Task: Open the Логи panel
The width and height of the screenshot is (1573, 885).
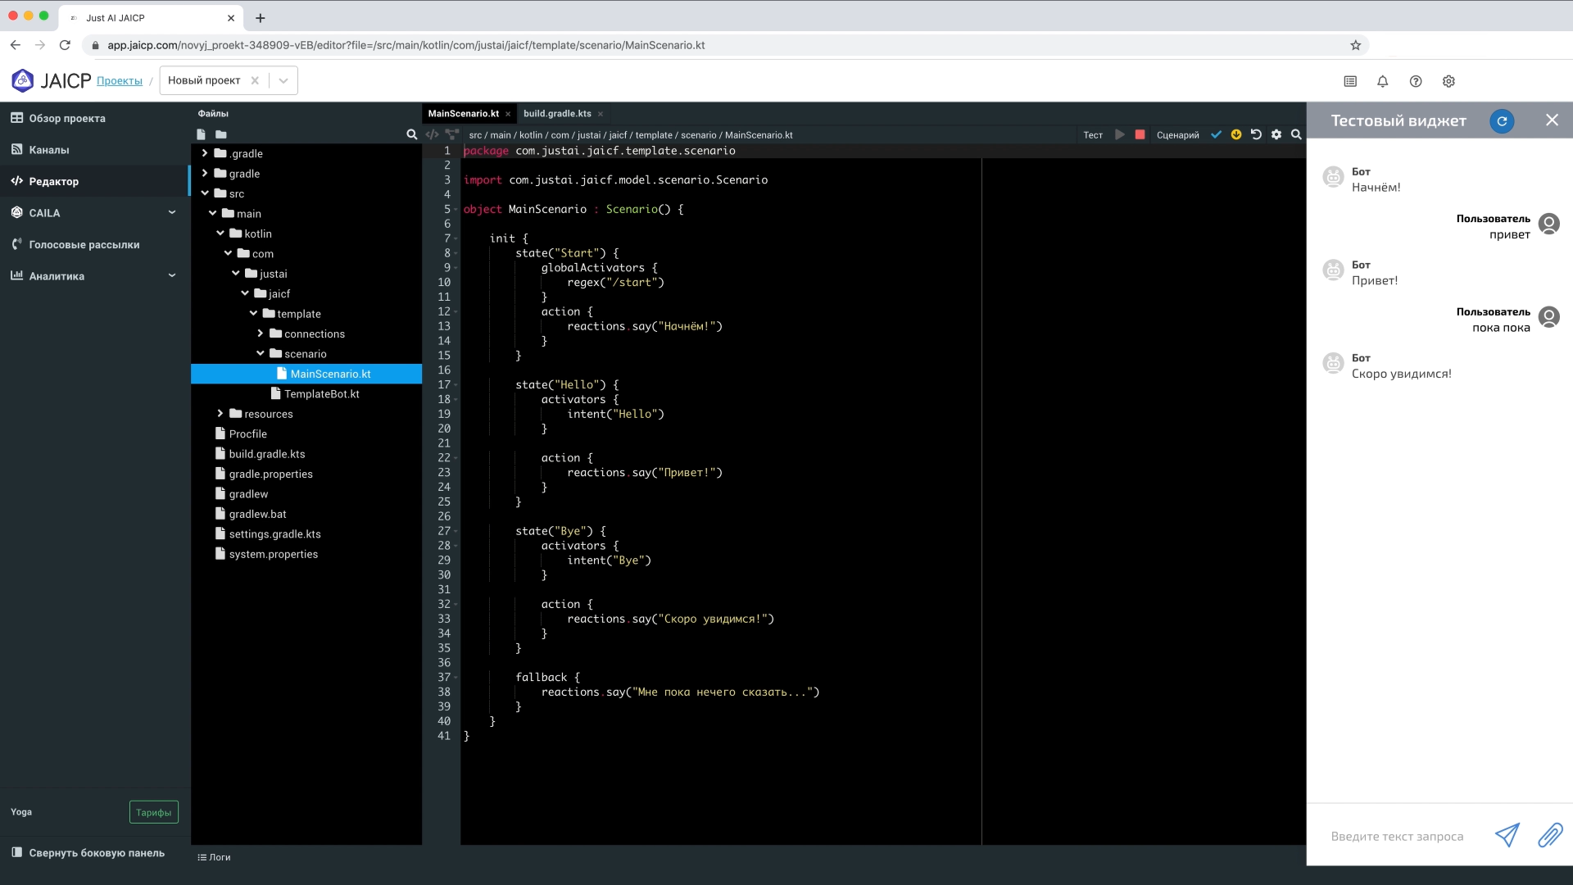Action: click(215, 857)
